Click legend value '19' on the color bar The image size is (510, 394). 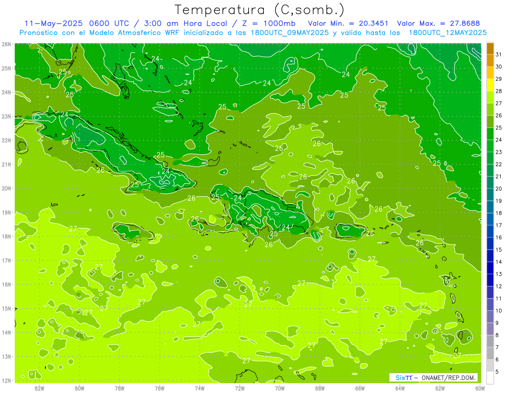499,201
